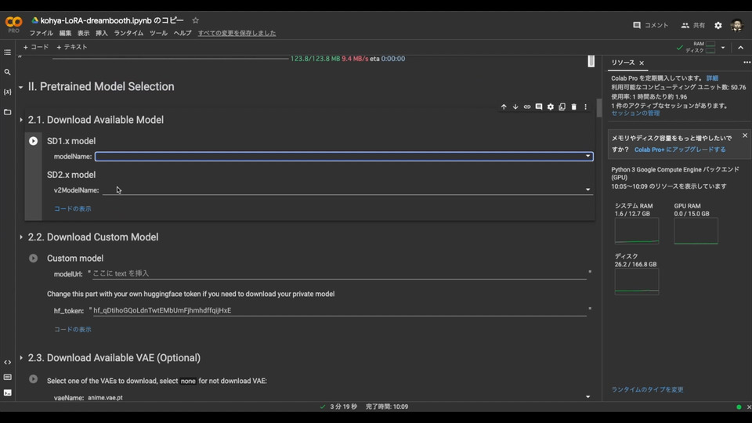Run the SD1.x model cell

pos(33,141)
